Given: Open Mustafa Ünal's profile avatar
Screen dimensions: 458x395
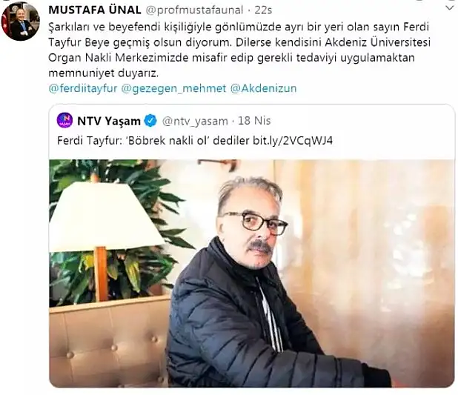Looking at the screenshot, I should 21,21.
